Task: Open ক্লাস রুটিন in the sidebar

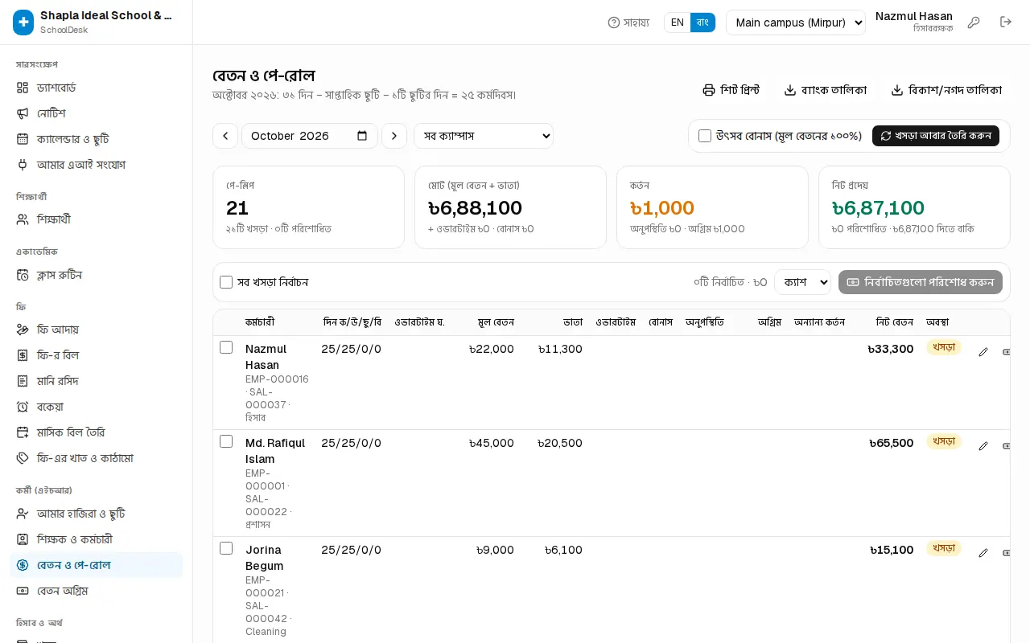Action: tap(97, 275)
